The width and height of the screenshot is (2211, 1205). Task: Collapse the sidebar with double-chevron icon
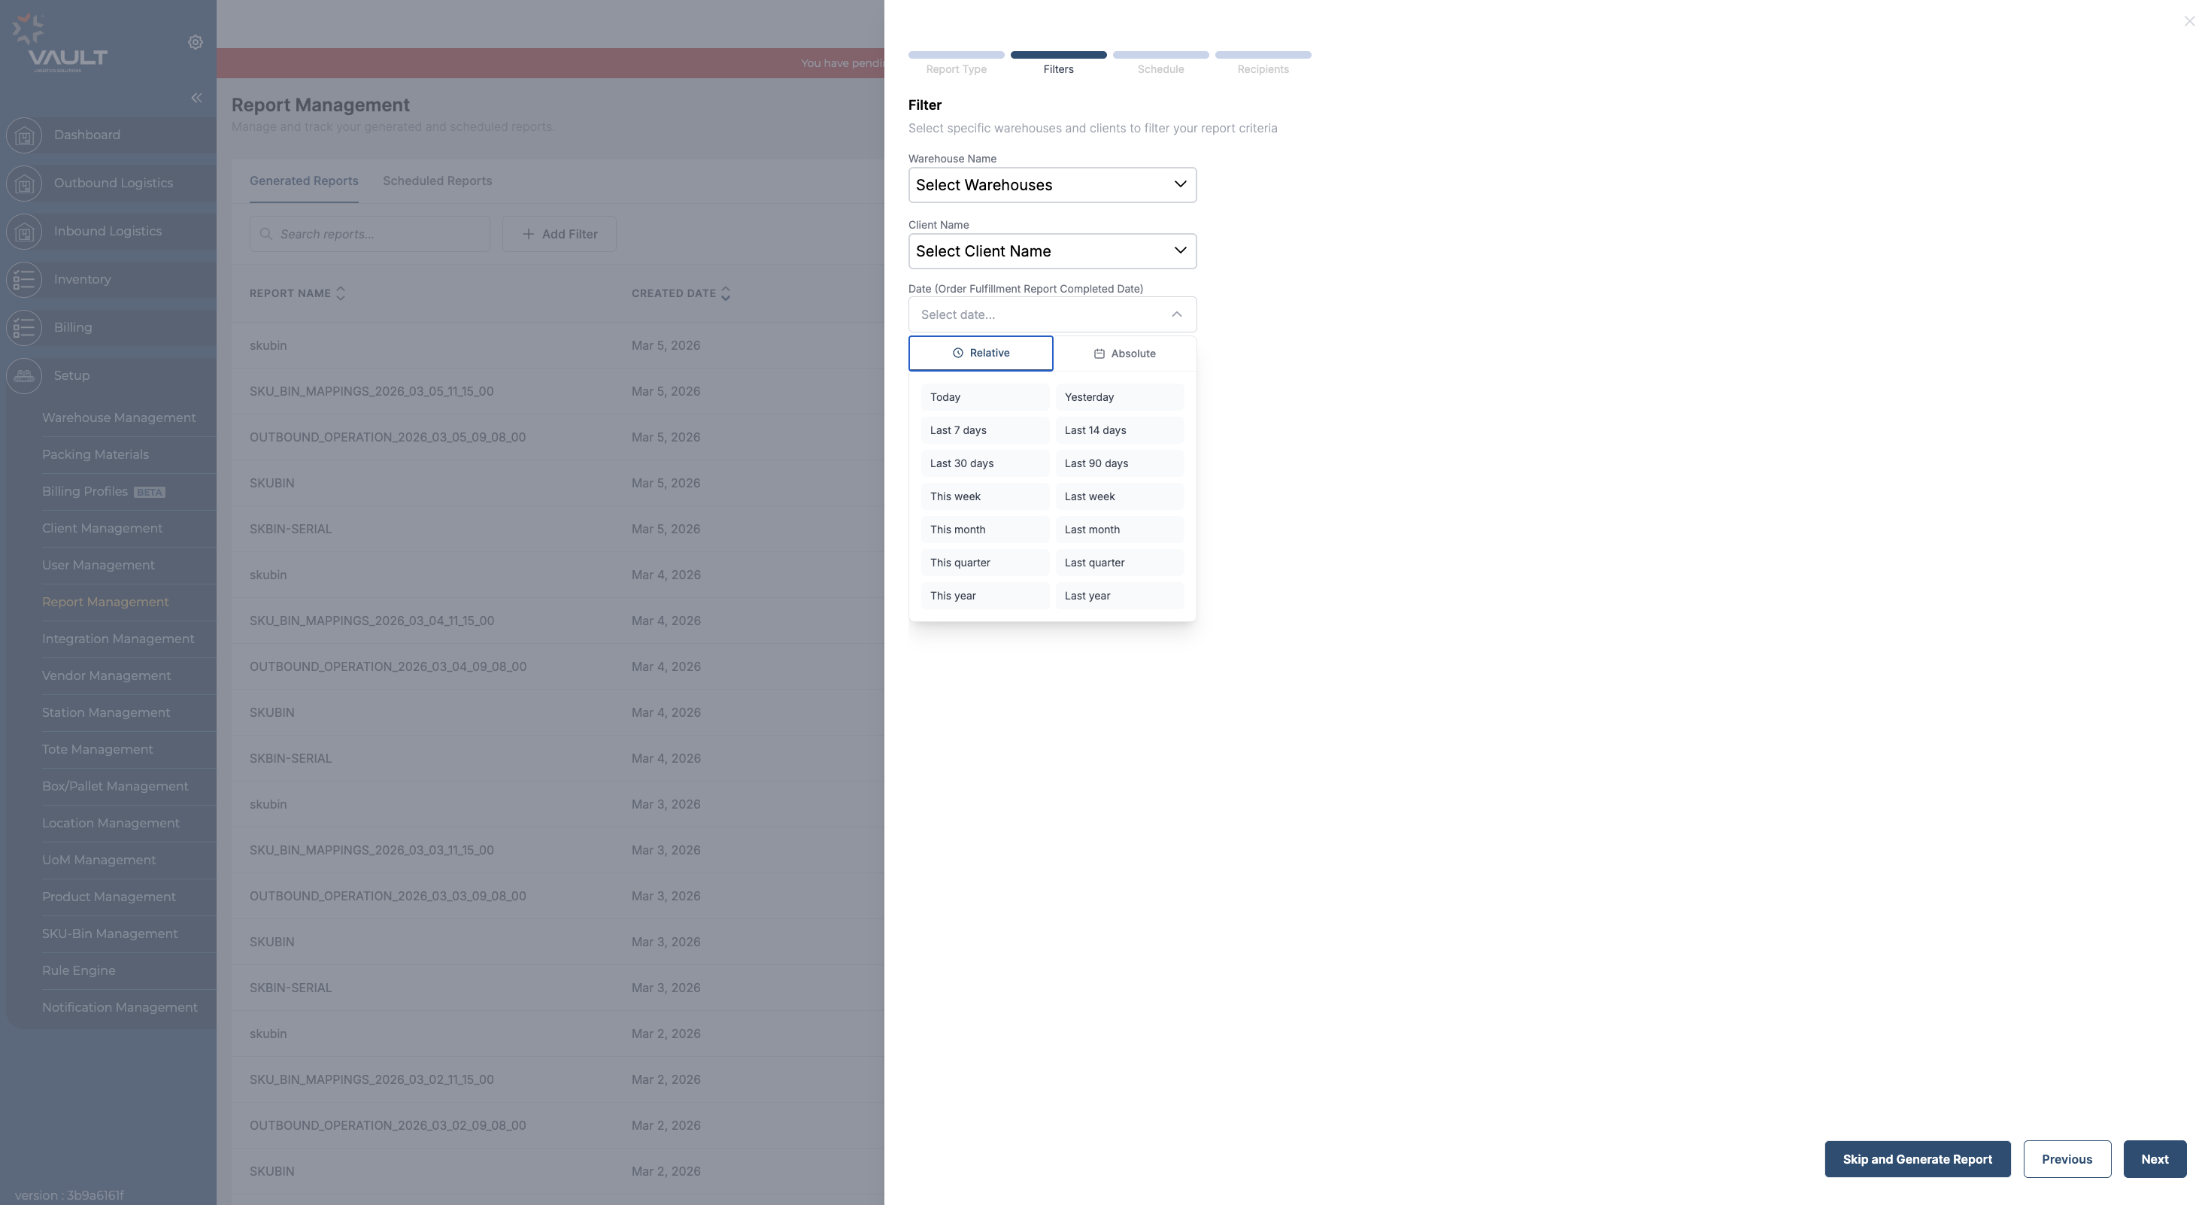pyautogui.click(x=196, y=98)
